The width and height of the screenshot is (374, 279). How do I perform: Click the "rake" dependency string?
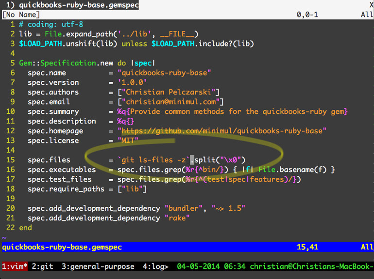177,218
